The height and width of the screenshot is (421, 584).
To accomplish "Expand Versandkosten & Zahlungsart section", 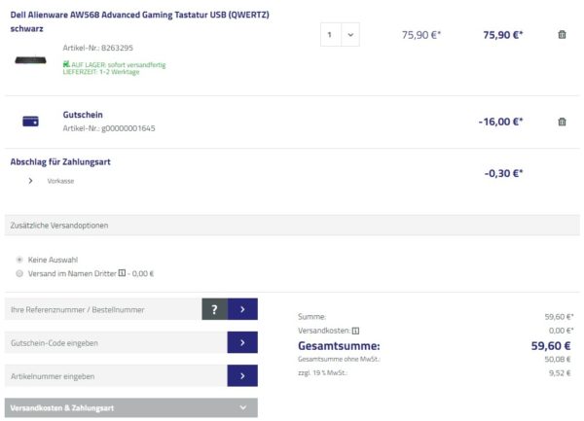I will point(131,408).
